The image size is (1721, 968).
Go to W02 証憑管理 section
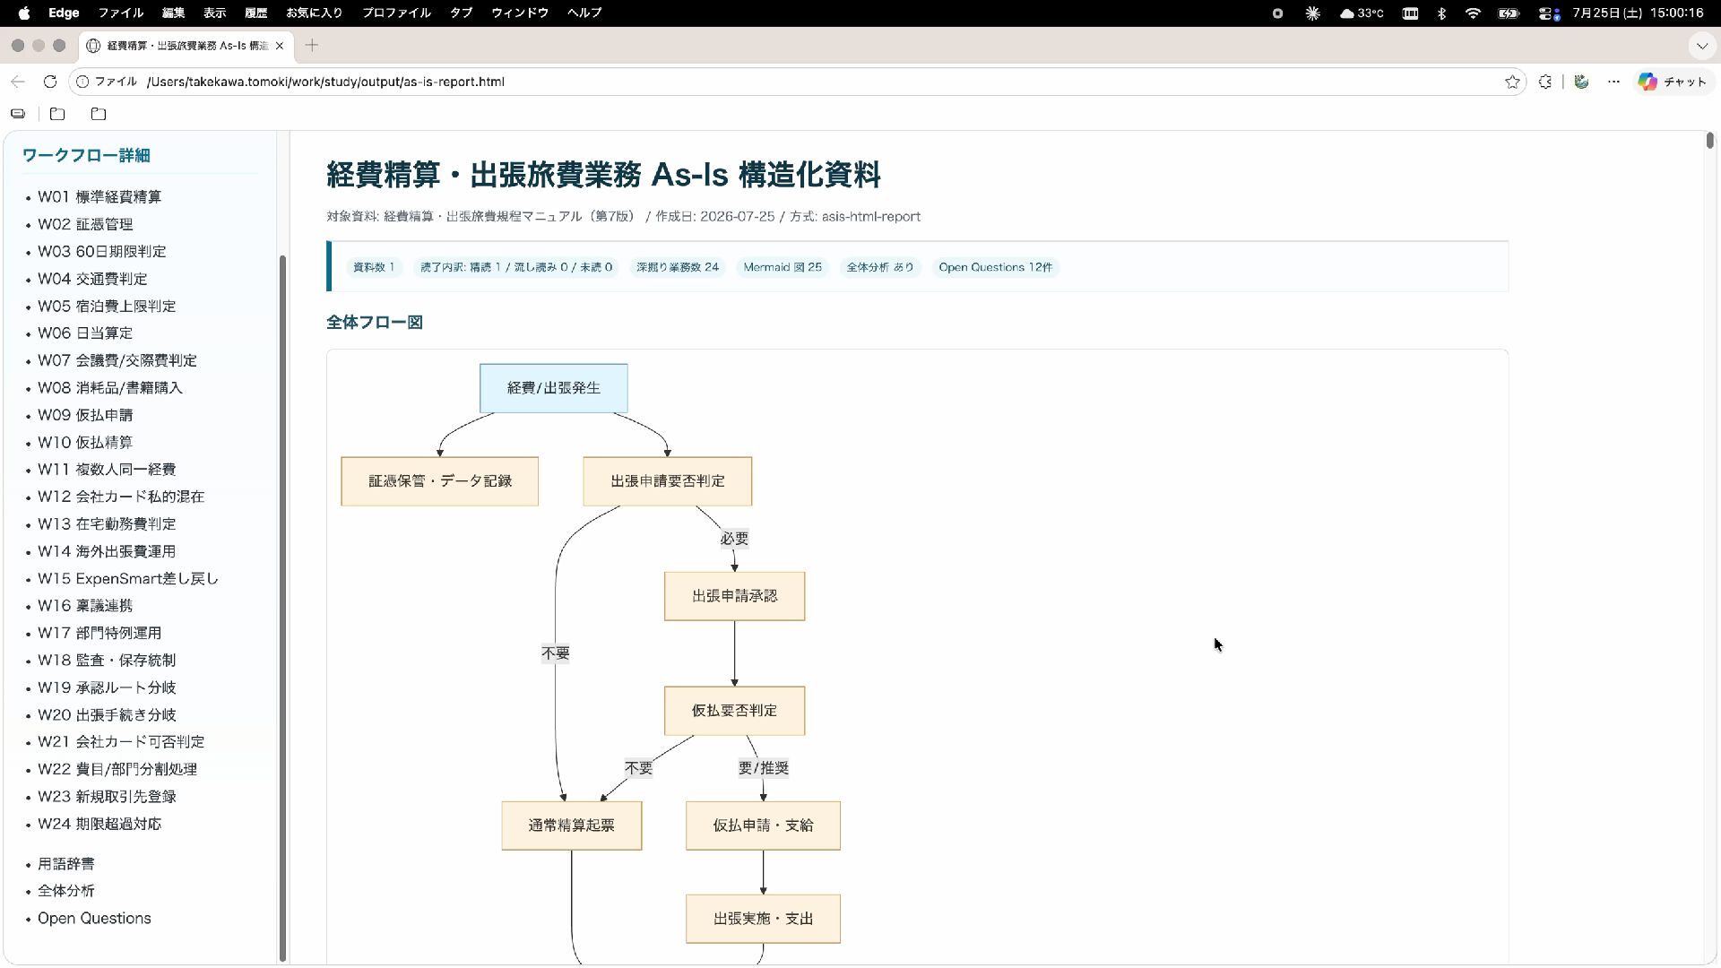[x=85, y=224]
